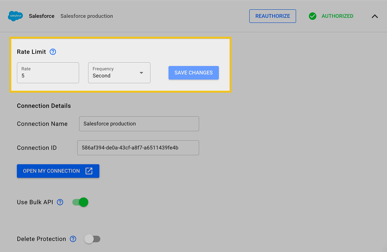Click the Salesforce production header subtitle
Viewport: 387px width, 252px height.
click(x=86, y=16)
